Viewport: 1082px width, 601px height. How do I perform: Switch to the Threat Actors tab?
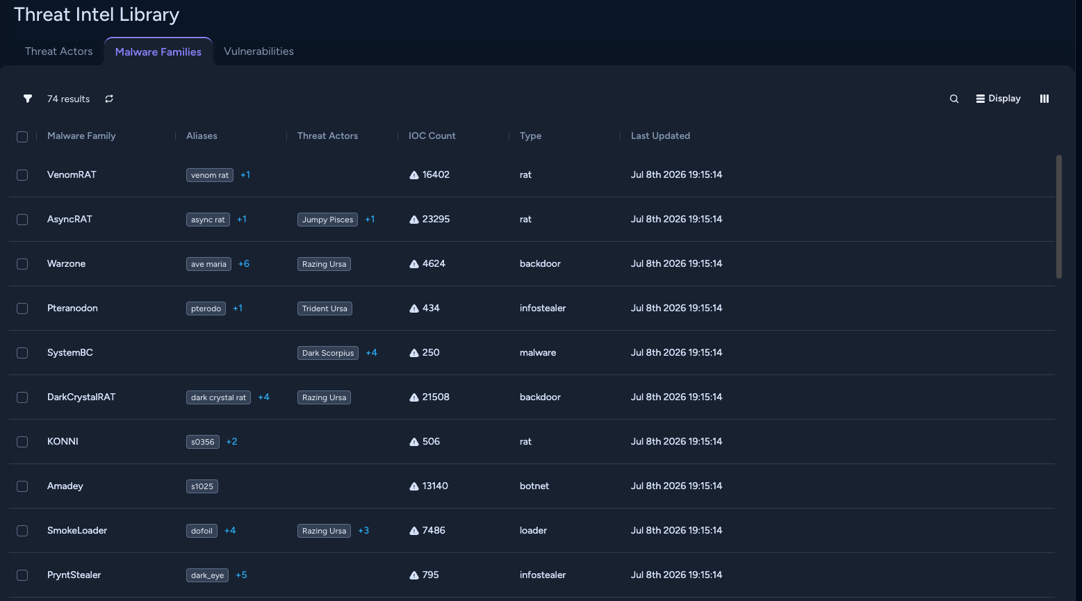pos(59,51)
